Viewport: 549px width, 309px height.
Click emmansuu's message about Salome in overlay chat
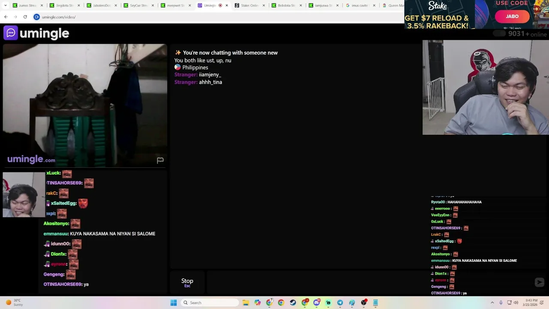click(99, 233)
